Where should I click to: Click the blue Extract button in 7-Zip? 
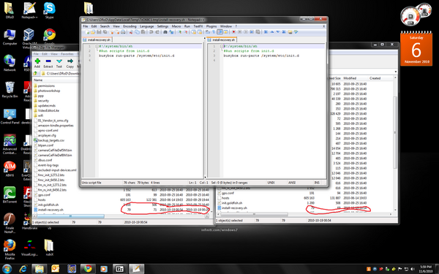coord(48,63)
